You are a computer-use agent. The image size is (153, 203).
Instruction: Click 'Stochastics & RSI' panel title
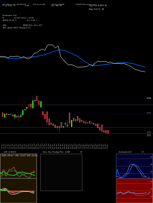[x=131, y=152]
